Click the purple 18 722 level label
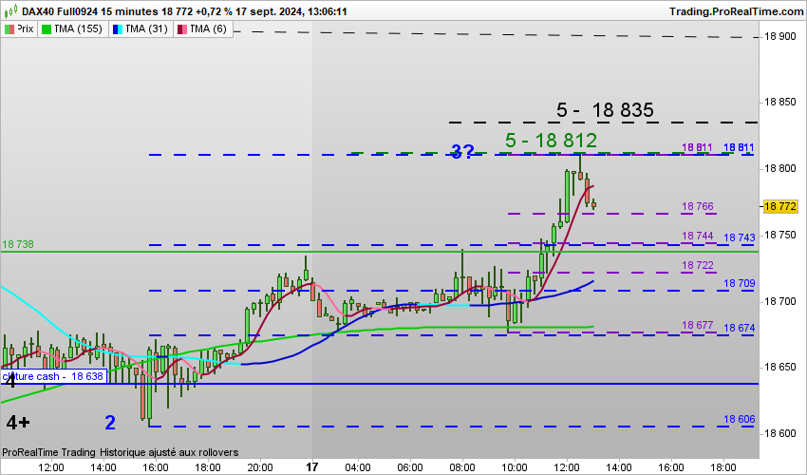The height and width of the screenshot is (475, 807). point(698,265)
